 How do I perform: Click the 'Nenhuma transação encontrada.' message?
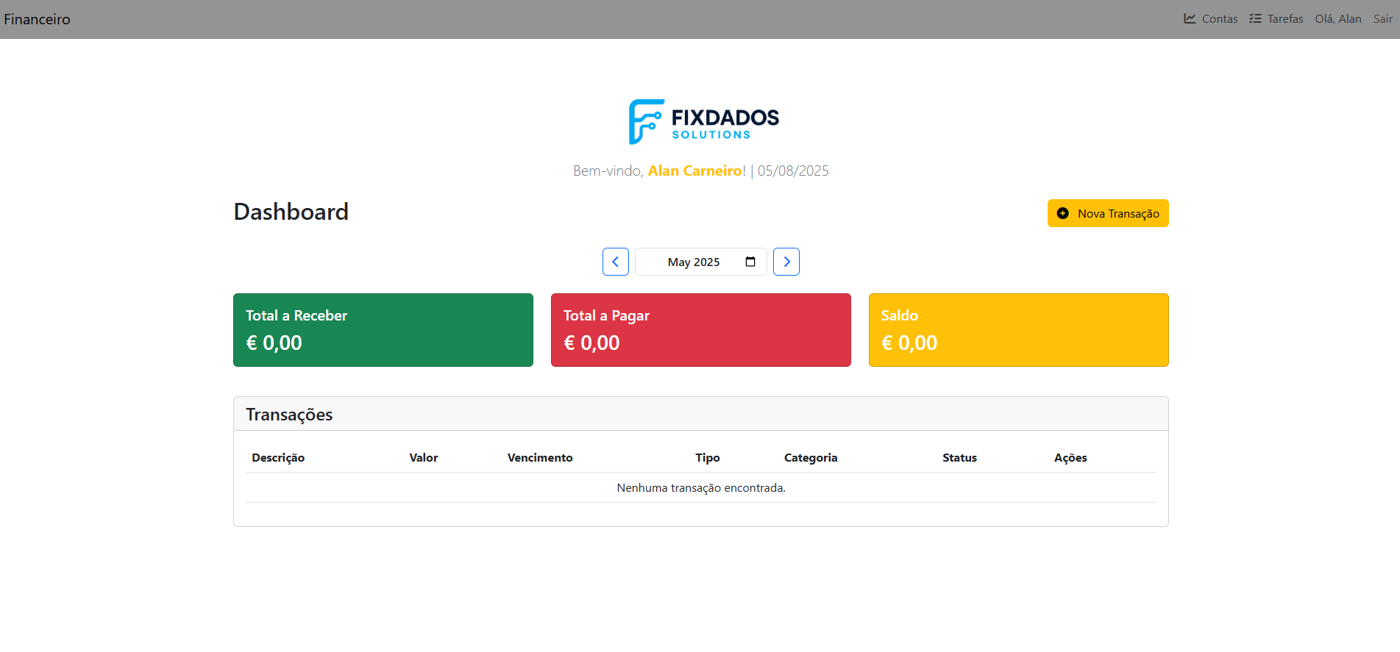pyautogui.click(x=701, y=487)
